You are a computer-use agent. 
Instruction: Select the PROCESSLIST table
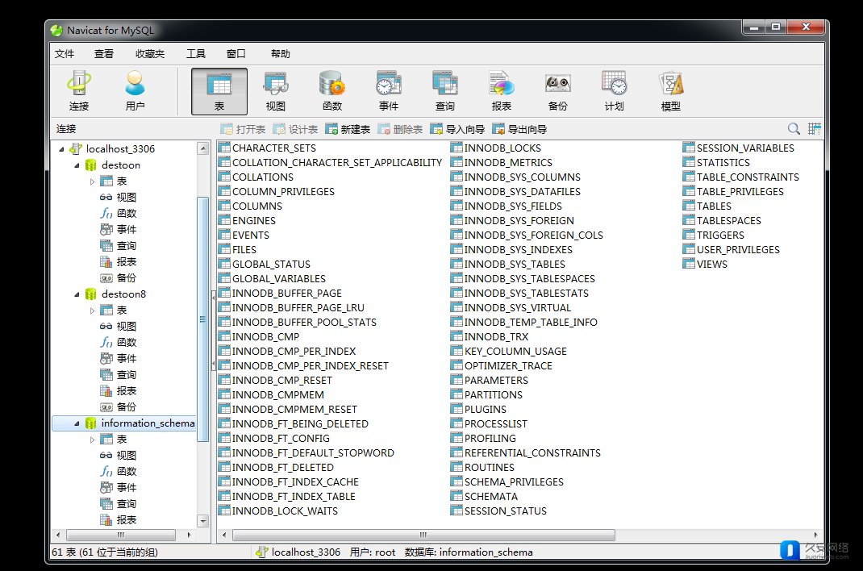(x=490, y=424)
